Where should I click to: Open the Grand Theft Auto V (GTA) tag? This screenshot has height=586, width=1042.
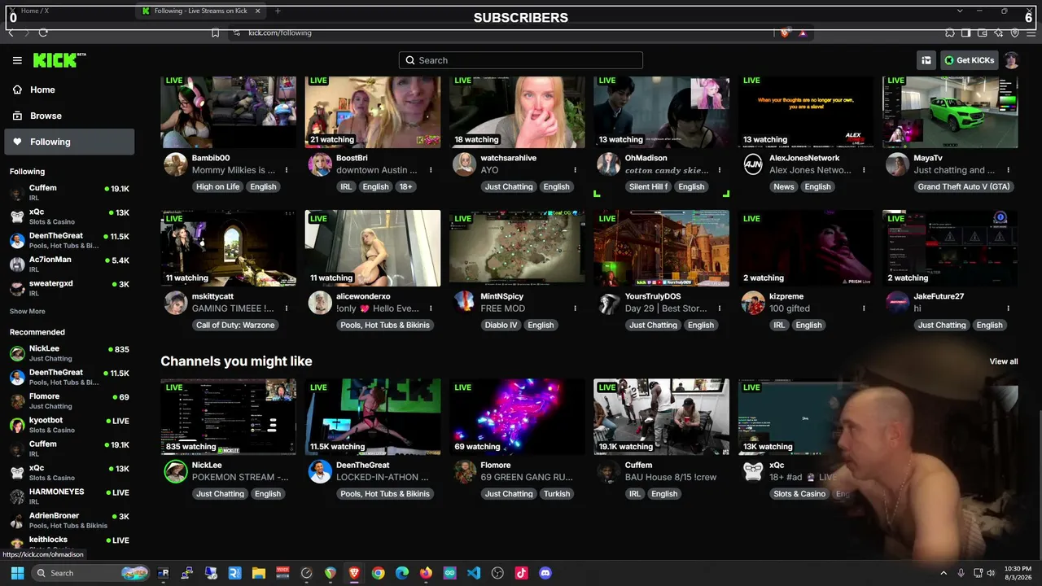point(964,186)
